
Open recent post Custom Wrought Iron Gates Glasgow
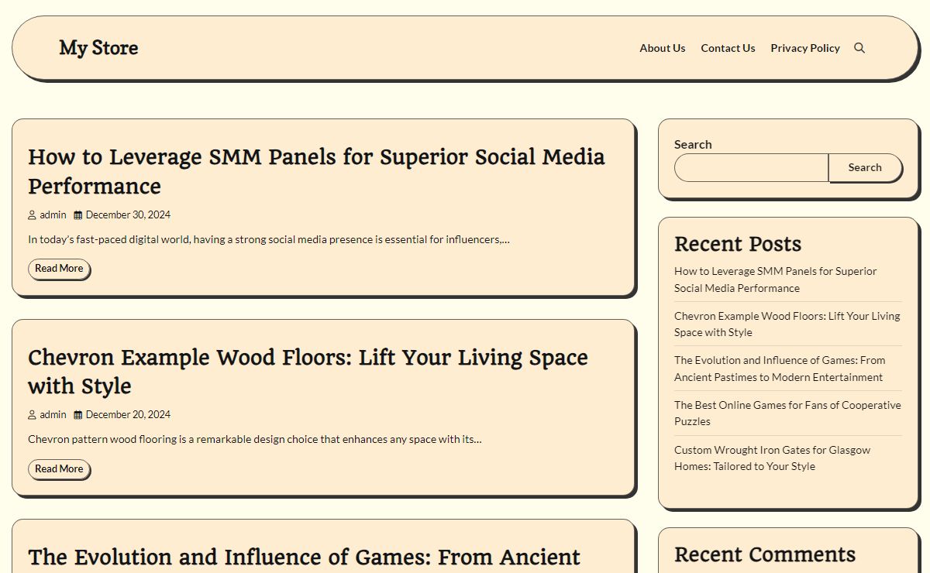[772, 458]
